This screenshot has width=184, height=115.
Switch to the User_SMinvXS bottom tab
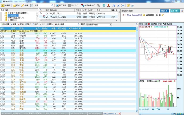click(x=52, y=113)
